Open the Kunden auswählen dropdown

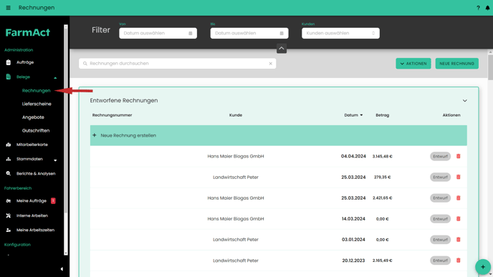point(340,34)
